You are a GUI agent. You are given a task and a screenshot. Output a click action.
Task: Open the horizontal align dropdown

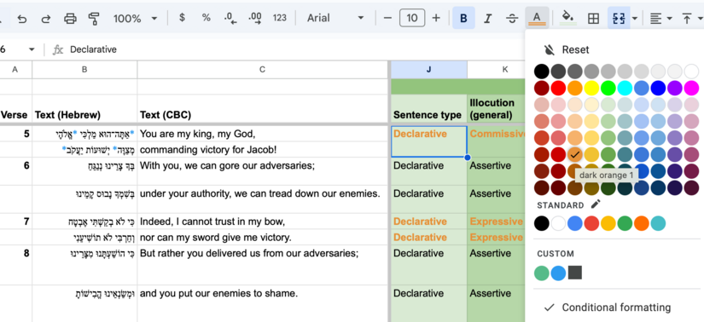click(x=660, y=19)
